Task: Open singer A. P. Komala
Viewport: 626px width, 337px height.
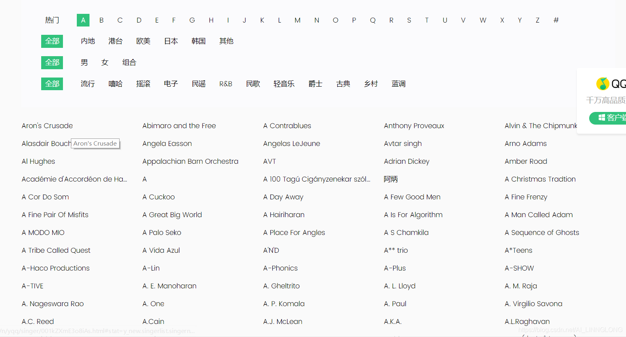Action: click(x=284, y=304)
